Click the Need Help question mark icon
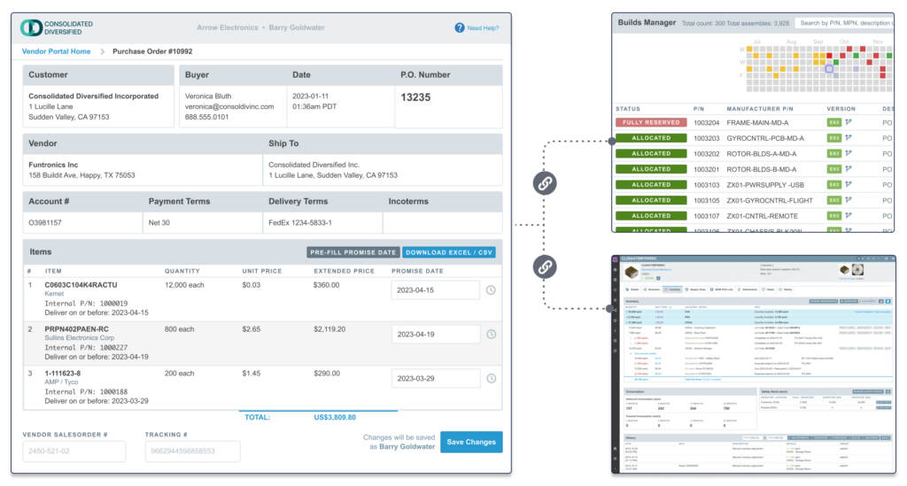The height and width of the screenshot is (486, 907). point(460,27)
